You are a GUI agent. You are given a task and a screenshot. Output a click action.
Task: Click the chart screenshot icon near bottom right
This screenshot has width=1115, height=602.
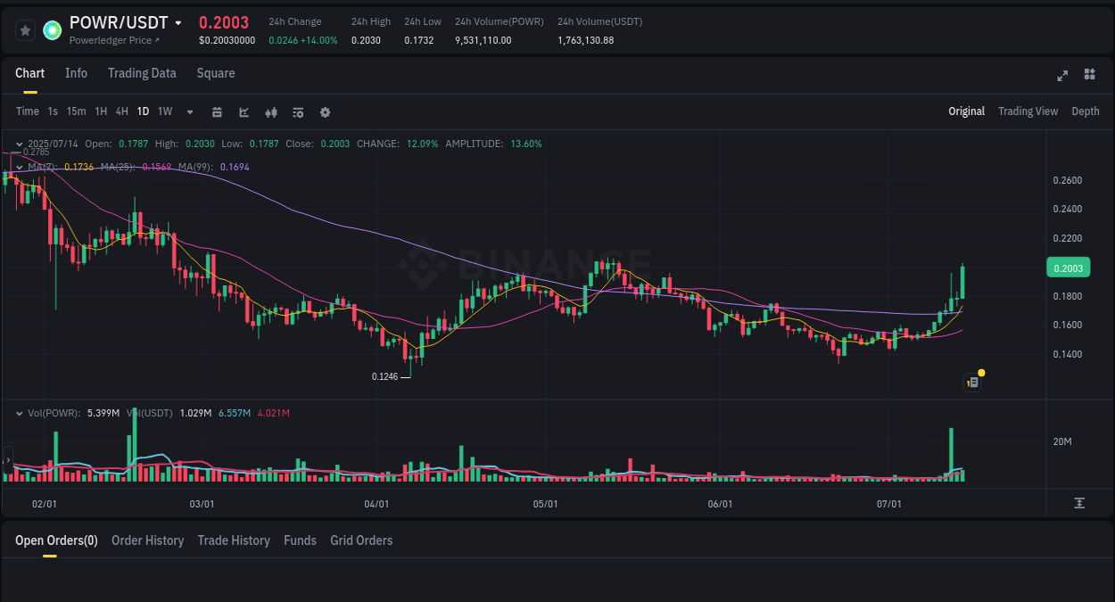(x=971, y=382)
